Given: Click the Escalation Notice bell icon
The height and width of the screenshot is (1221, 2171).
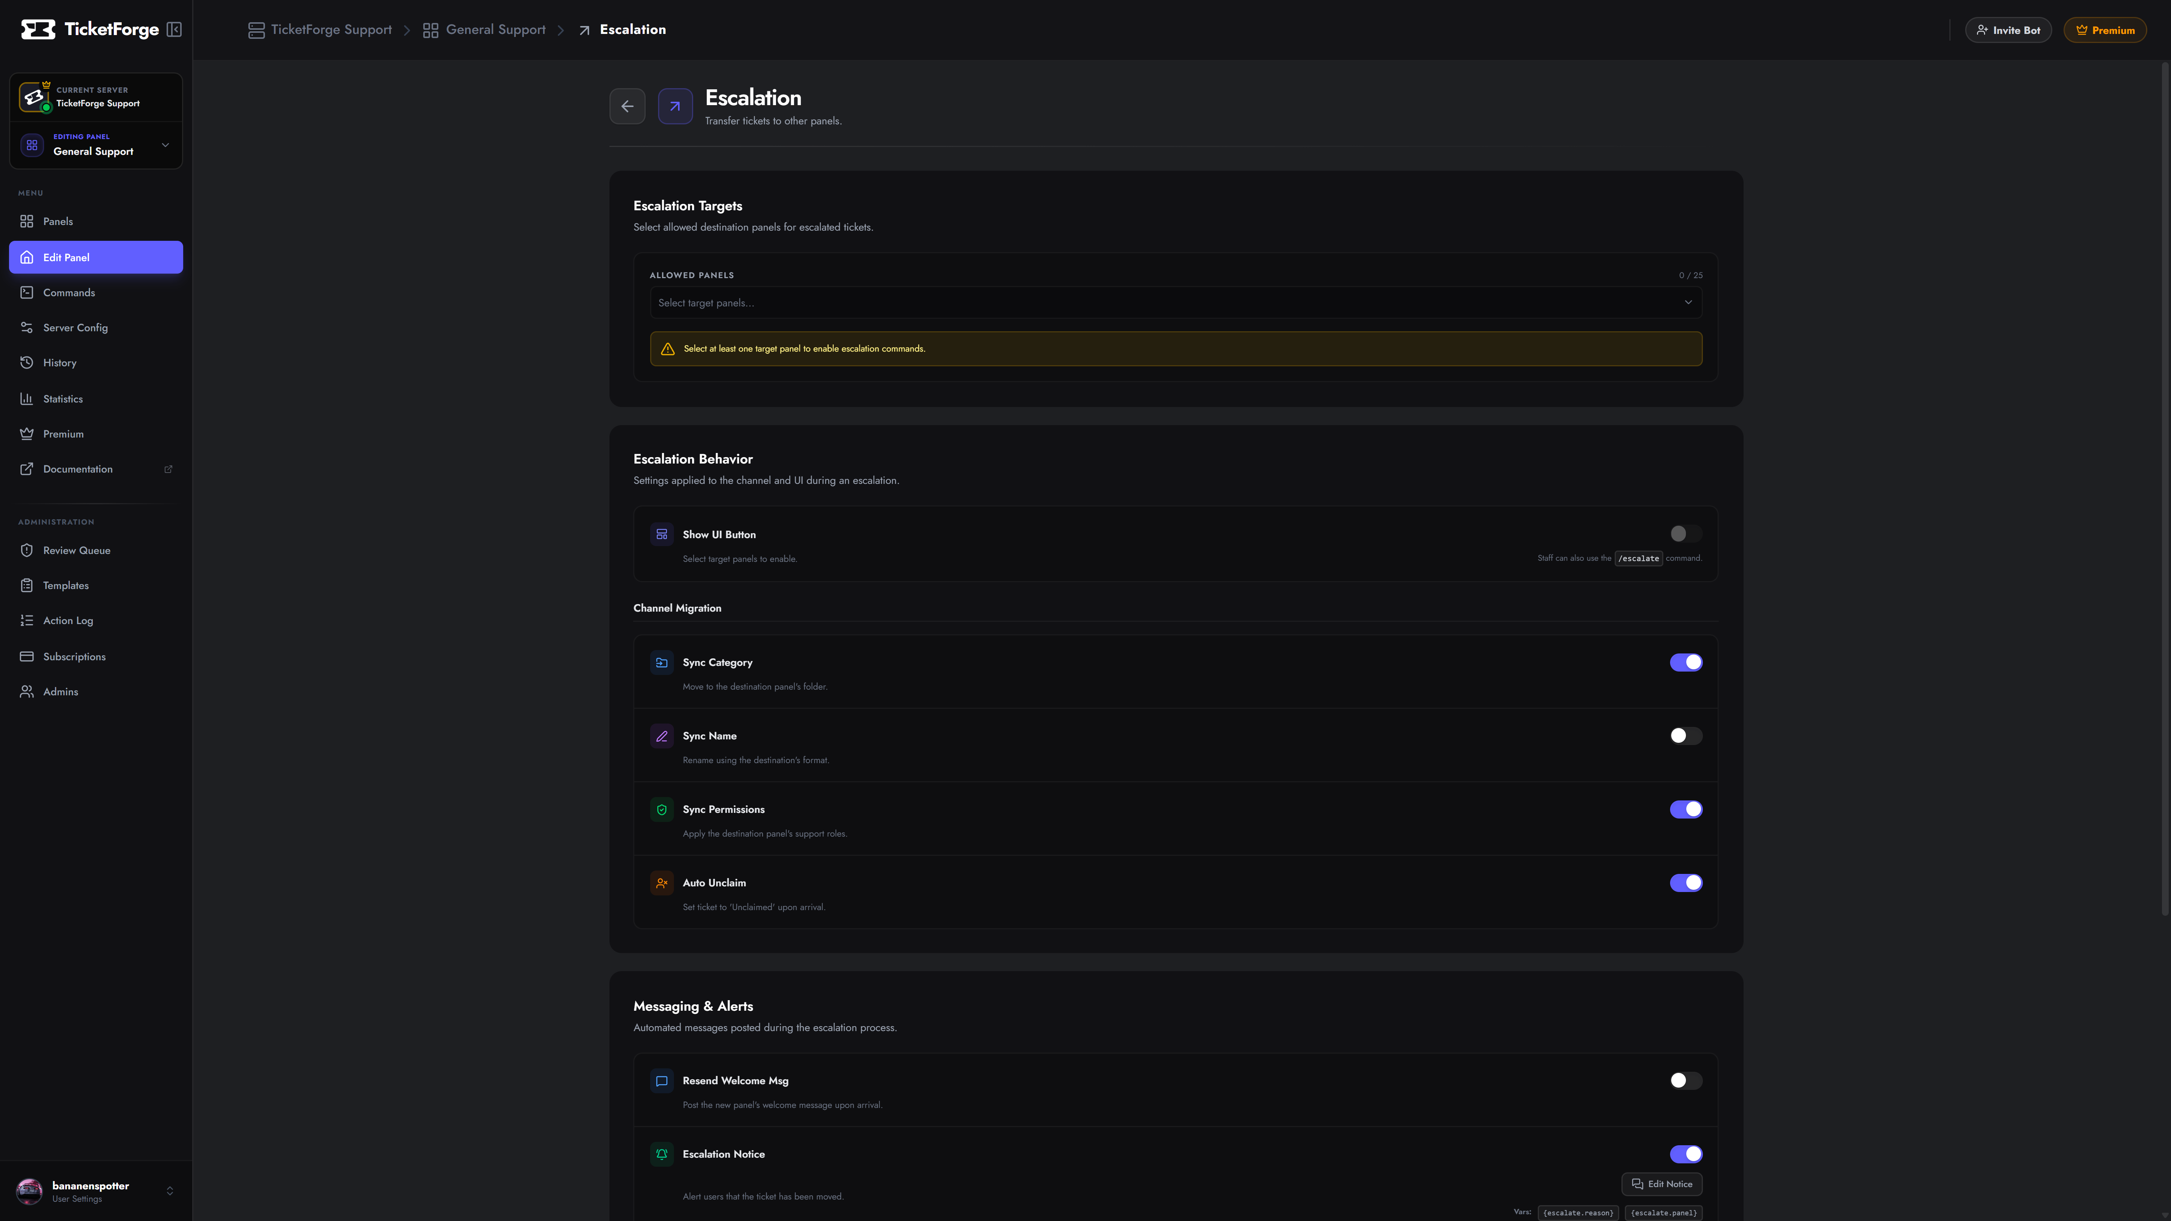Looking at the screenshot, I should coord(661,1154).
